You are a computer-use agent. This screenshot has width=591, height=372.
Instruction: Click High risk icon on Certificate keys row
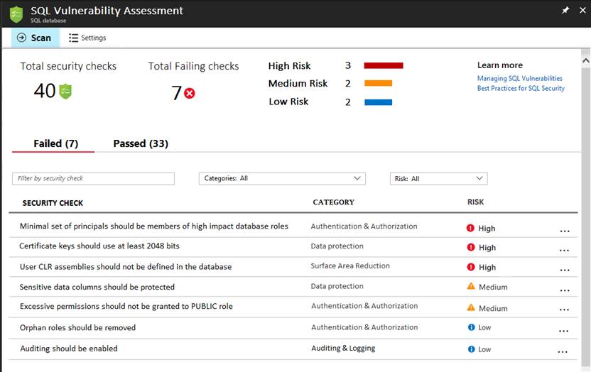click(x=471, y=247)
